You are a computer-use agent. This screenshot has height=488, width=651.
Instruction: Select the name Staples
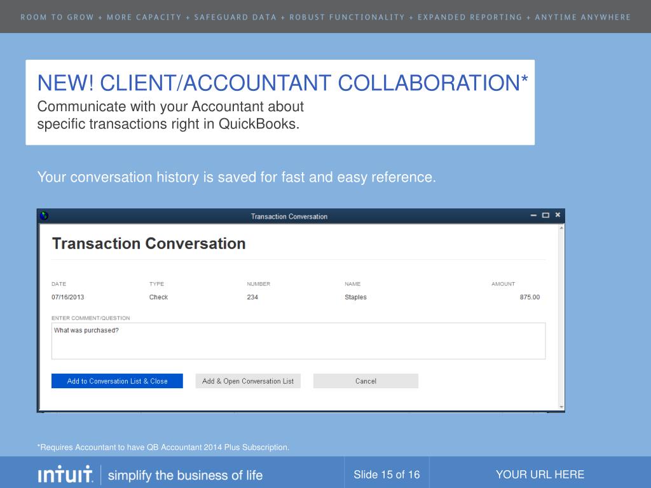click(x=356, y=297)
